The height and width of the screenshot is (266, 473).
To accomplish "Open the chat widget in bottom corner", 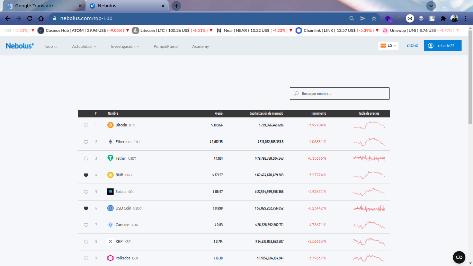I will 459,257.
